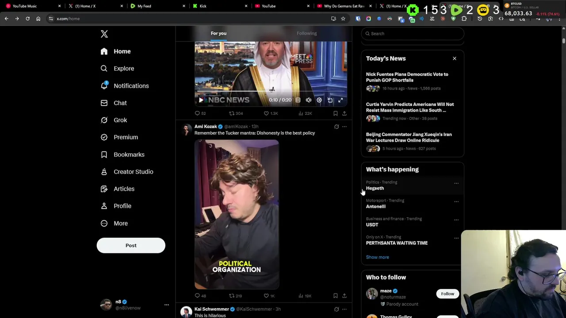Switch to the Kick browser tab
566x318 pixels.
[219, 6]
